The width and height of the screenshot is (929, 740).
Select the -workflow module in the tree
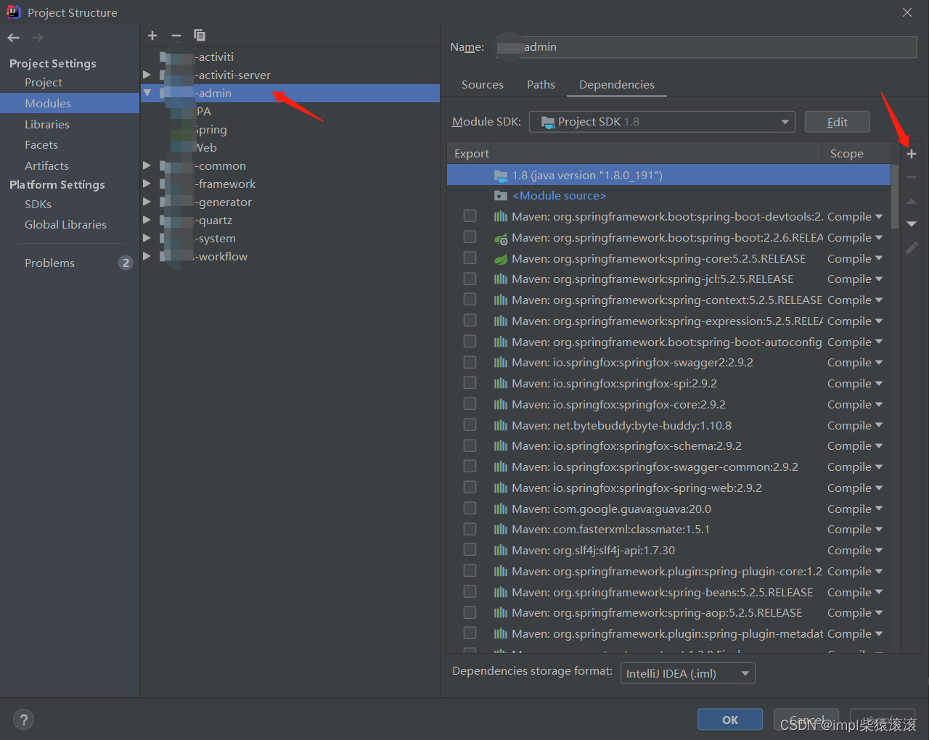[222, 257]
